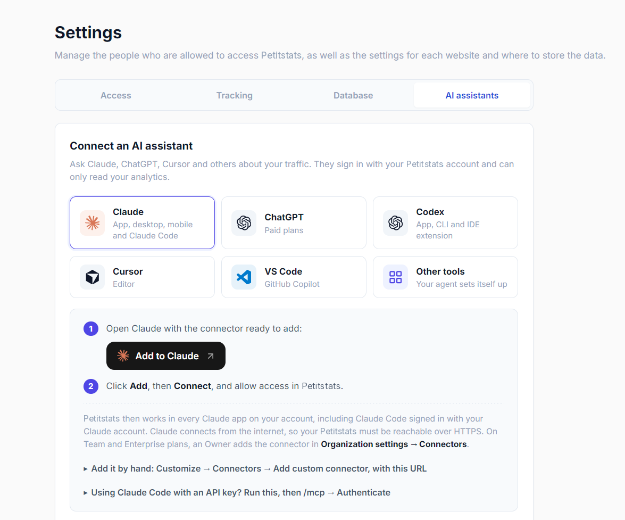Click the App, desktop, mobile and Claude Code text
Image resolution: width=625 pixels, height=520 pixels.
click(153, 230)
